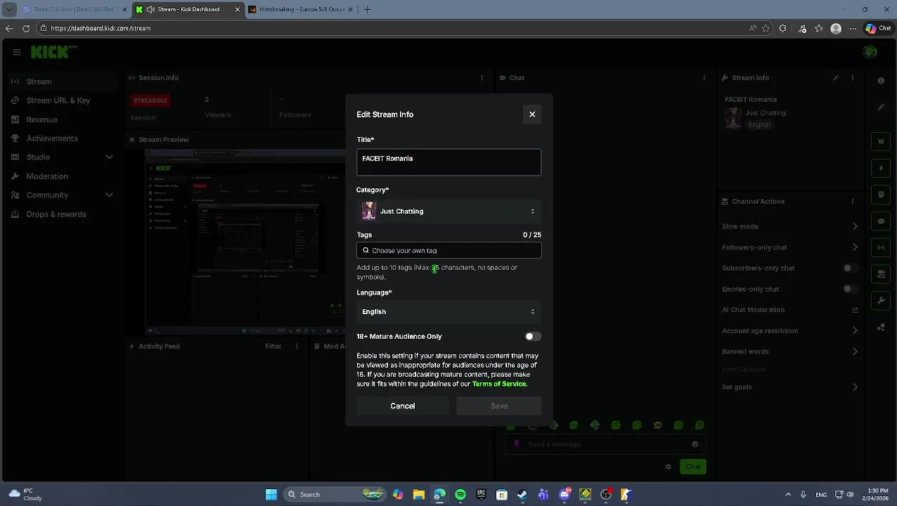Viewport: 897px width, 506px height.
Task: Open a new browser tab
Action: [x=367, y=9]
